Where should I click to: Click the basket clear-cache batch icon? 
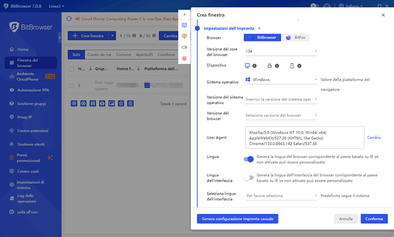point(121,103)
